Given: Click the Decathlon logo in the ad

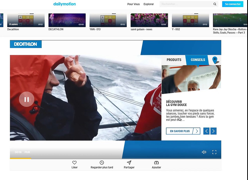Looking at the screenshot, I should (26, 44).
